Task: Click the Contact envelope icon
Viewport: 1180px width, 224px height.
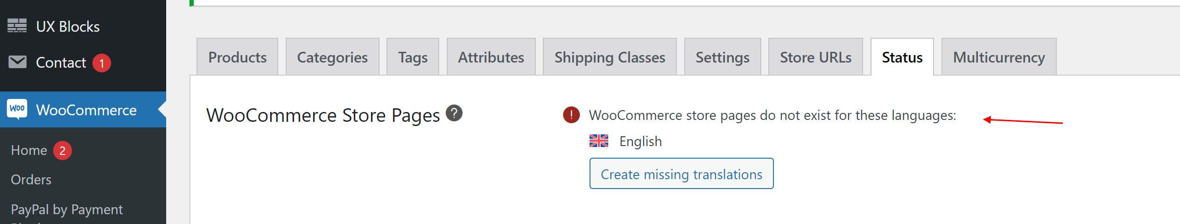Action: pos(17,62)
